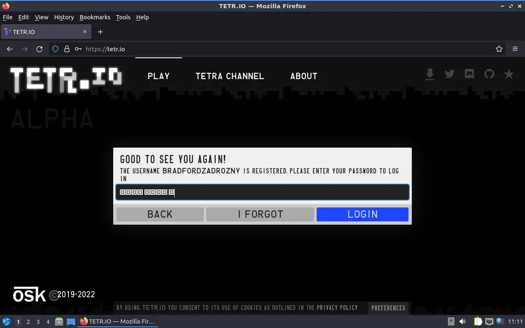This screenshot has height=328, width=525.
Task: Select the TETR.IO browser tab
Action: [46, 32]
